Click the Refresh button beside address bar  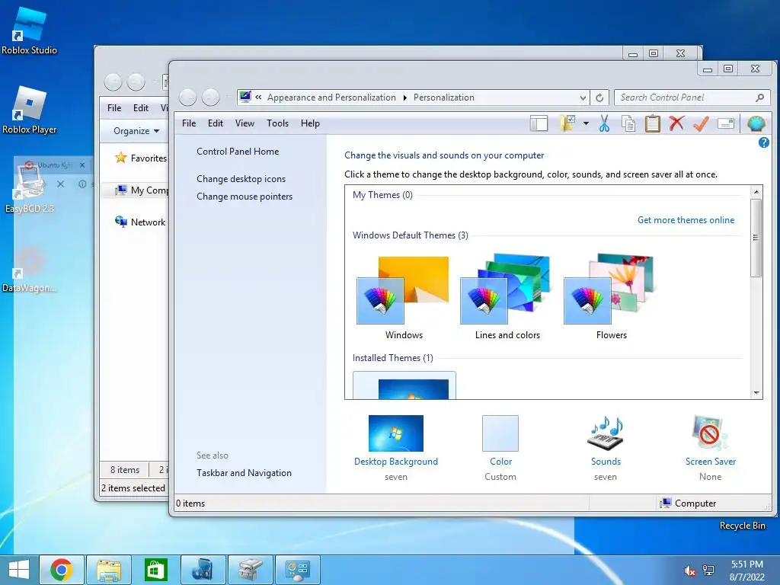[600, 97]
